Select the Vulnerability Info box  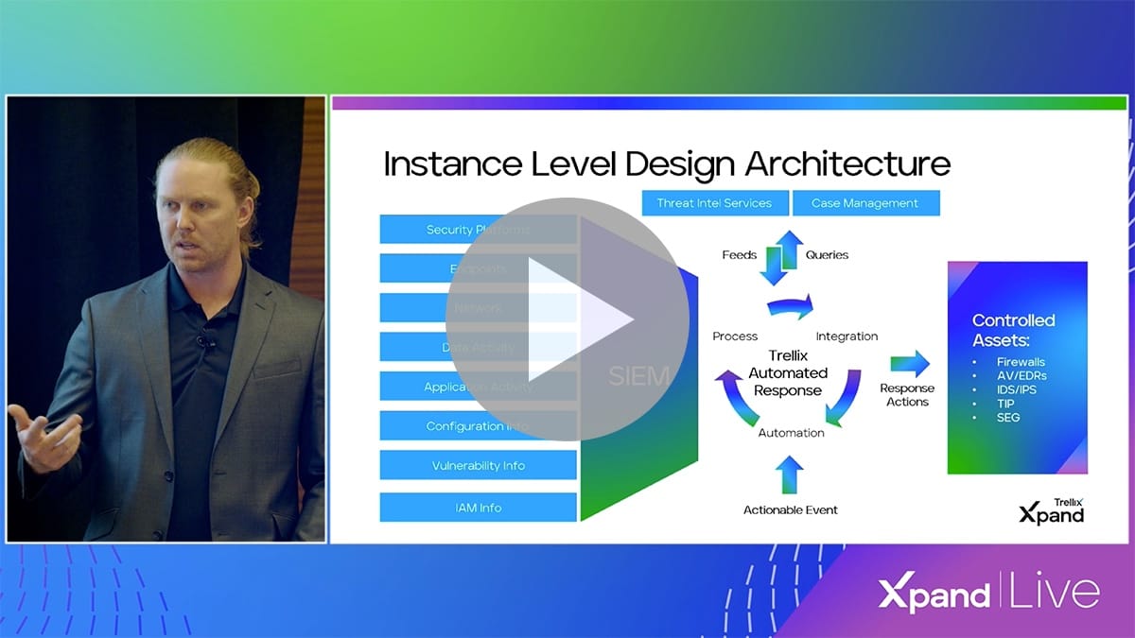click(478, 465)
